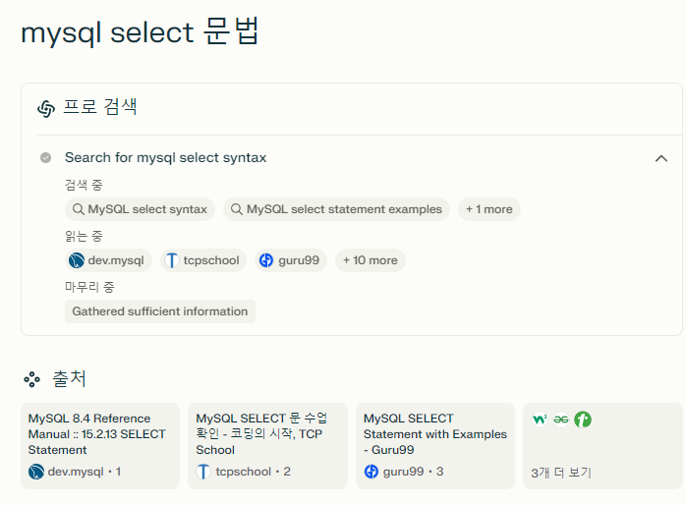Image resolution: width=686 pixels, height=505 pixels.
Task: Collapse the search steps with the chevron
Action: [661, 158]
